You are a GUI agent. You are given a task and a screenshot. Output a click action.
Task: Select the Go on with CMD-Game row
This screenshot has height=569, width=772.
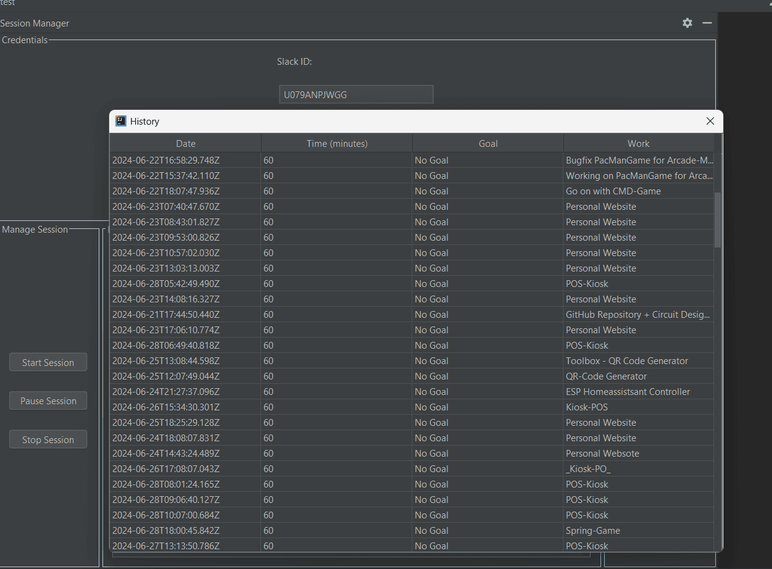coord(613,191)
